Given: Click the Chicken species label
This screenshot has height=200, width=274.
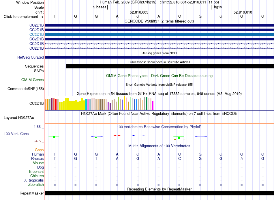Looking at the screenshot, I should coord(37,176).
